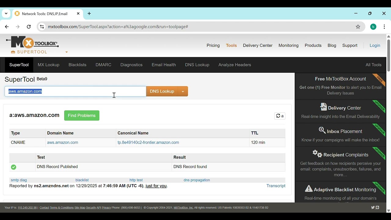Open the Tools menu item

231,46
